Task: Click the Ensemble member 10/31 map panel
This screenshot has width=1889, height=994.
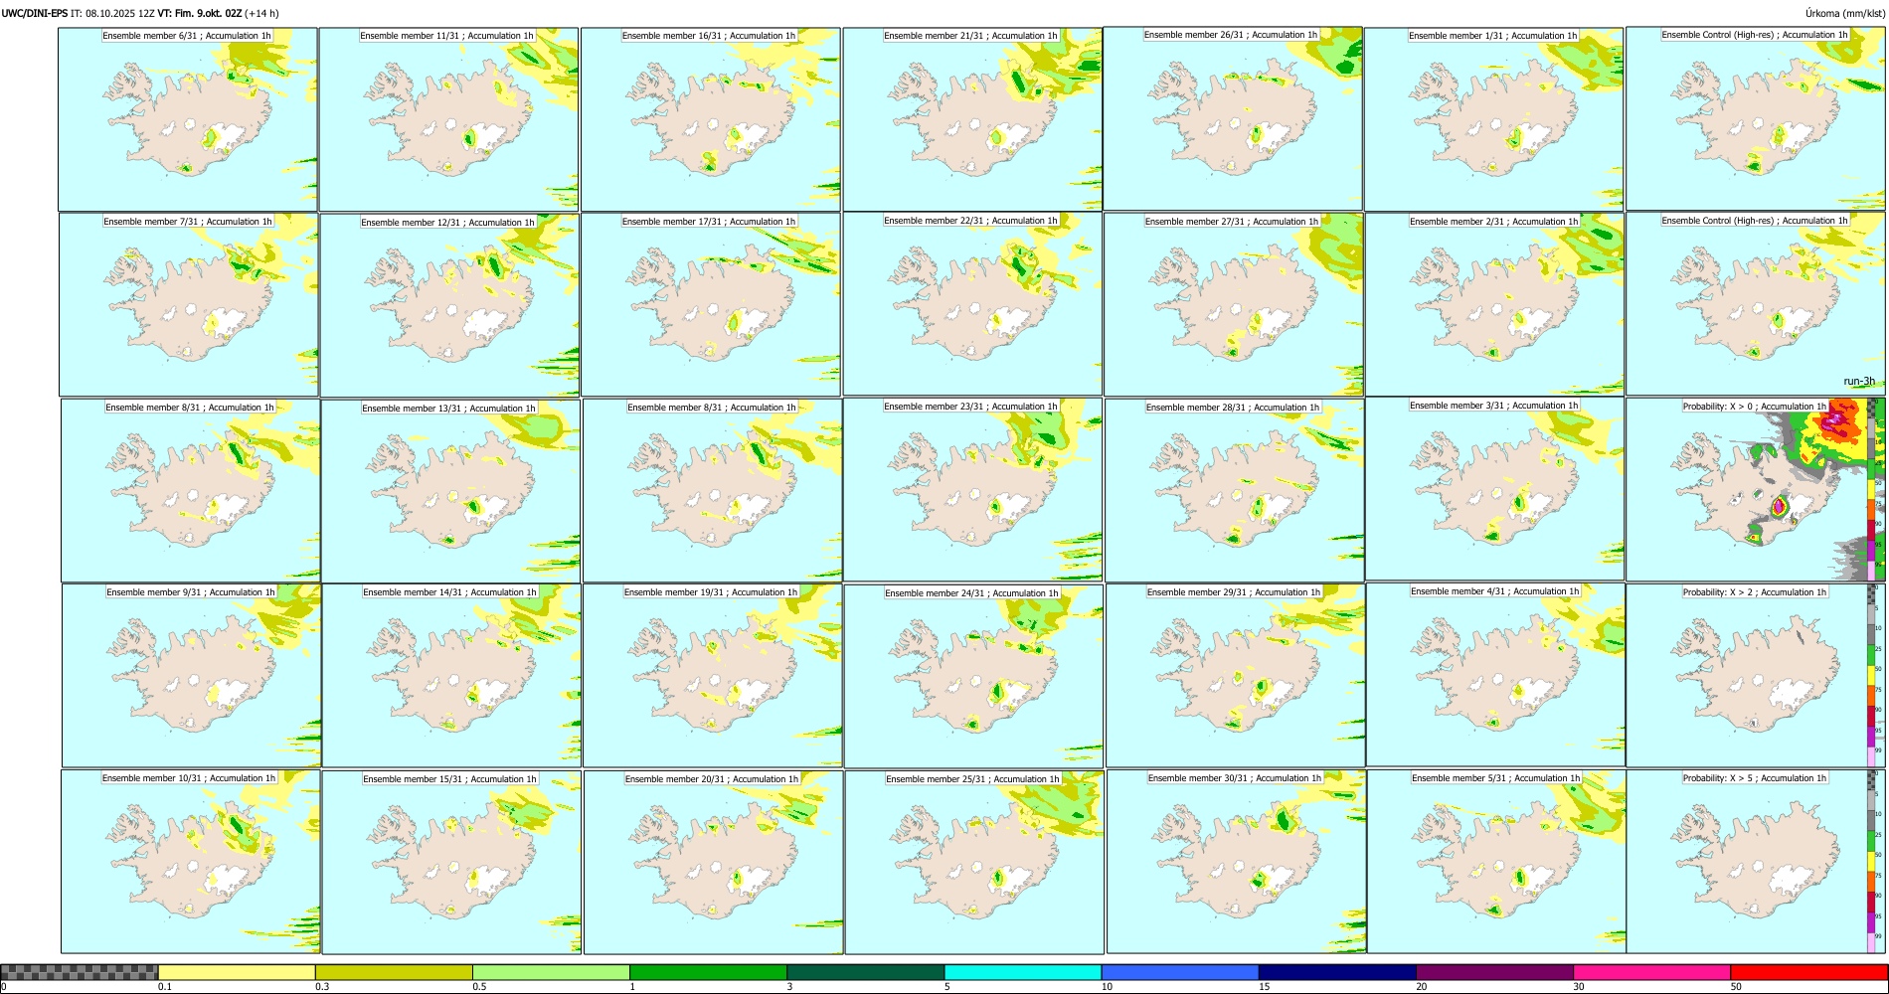Action: pos(191,862)
